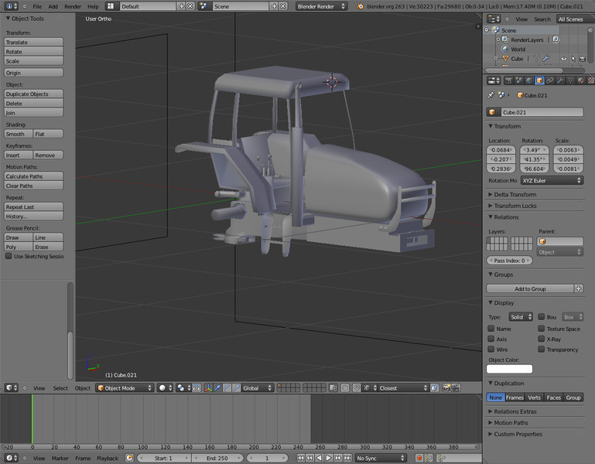Click the Duplicate Objects button
This screenshot has width=595, height=464.
(x=34, y=94)
